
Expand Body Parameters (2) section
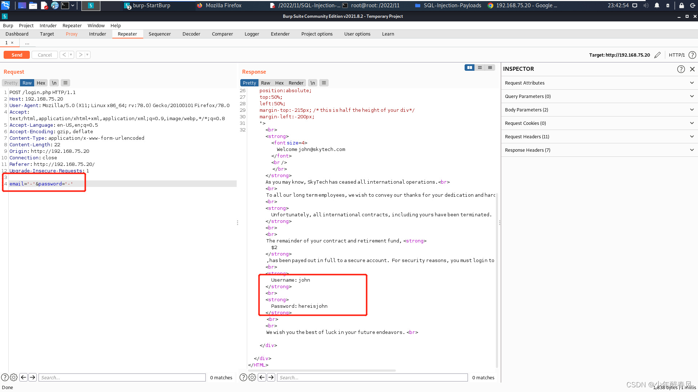tap(599, 110)
